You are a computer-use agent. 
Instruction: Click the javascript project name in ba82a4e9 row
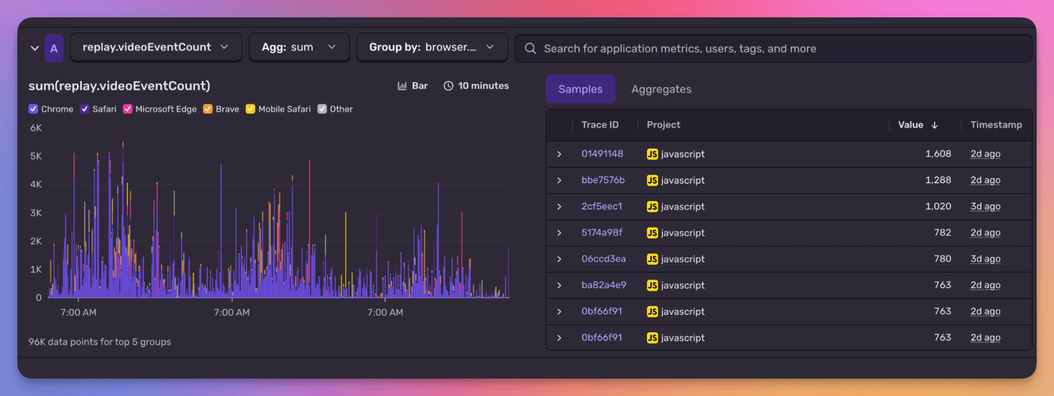683,285
